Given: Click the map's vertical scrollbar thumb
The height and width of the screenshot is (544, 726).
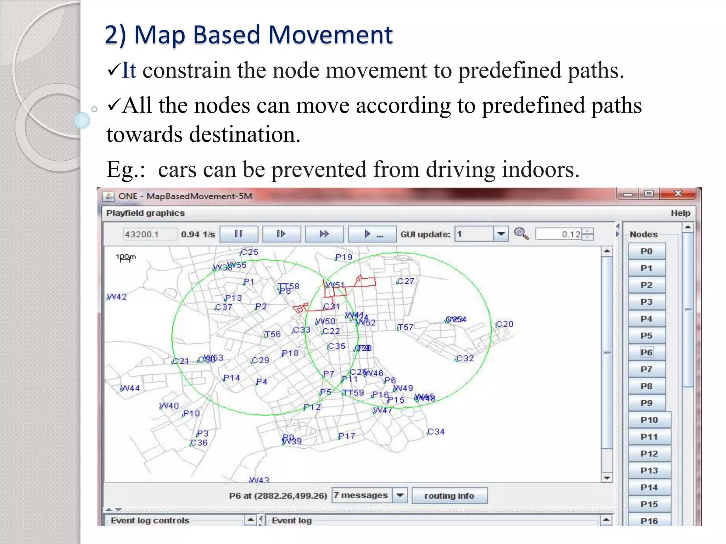Looking at the screenshot, I should click(x=607, y=352).
